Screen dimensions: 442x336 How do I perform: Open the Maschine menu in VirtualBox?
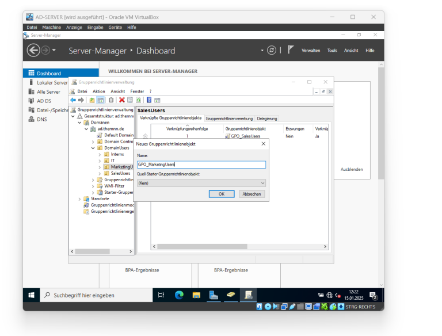(x=52, y=28)
